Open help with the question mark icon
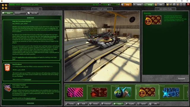The image size is (190, 107). 184,5
